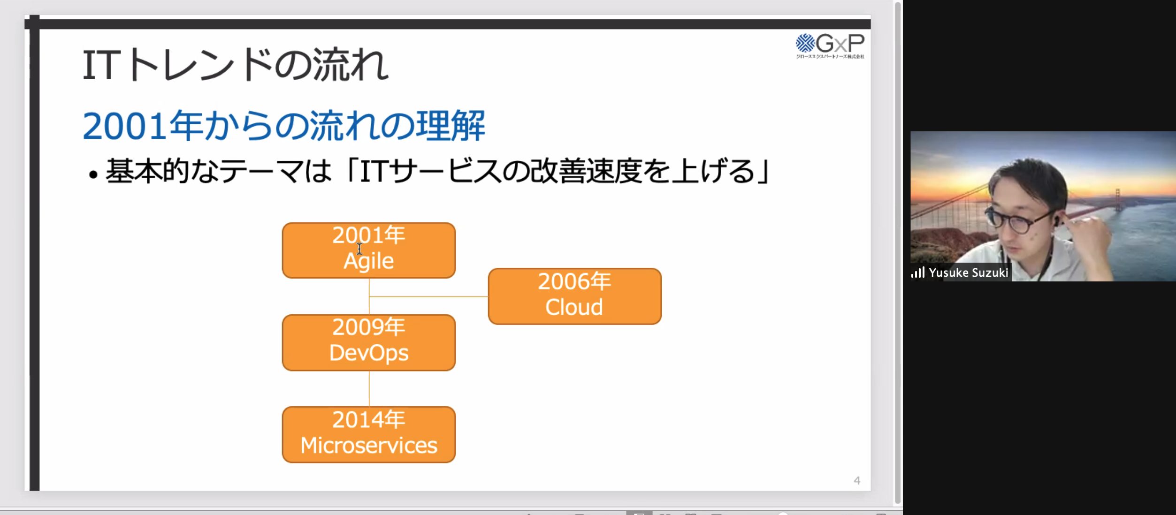Click the GxP company logo on slide
1176x515 pixels.
coord(830,45)
